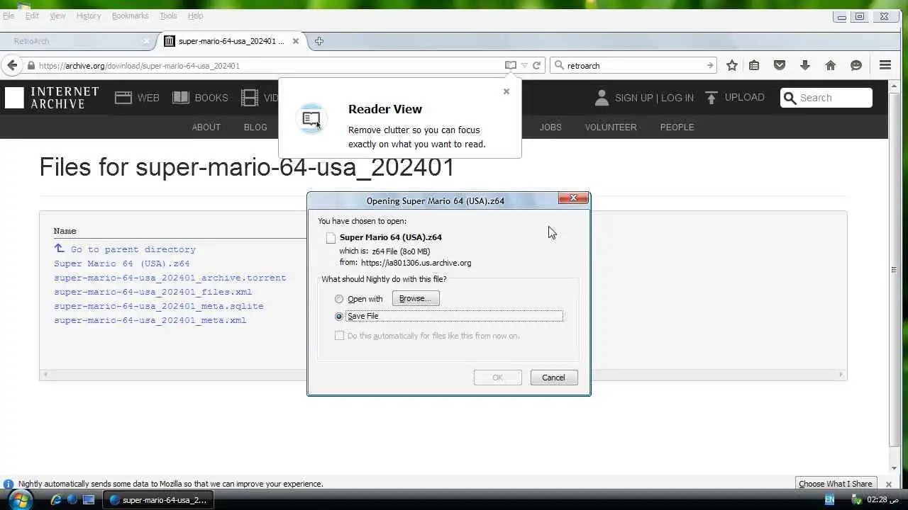The image size is (908, 510).
Task: Open the chat smiley icon
Action: [x=856, y=65]
